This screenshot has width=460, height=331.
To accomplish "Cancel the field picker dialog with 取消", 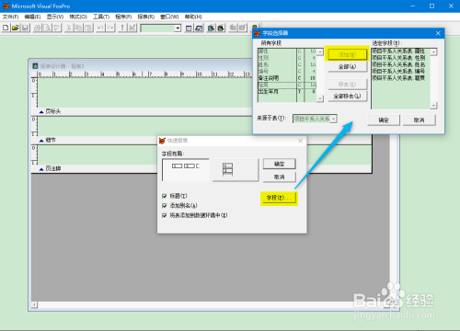I will coord(419,120).
